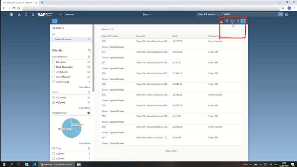This screenshot has height=167, width=297.
Task: Click the OEC Computers company name
Action: (66, 15)
